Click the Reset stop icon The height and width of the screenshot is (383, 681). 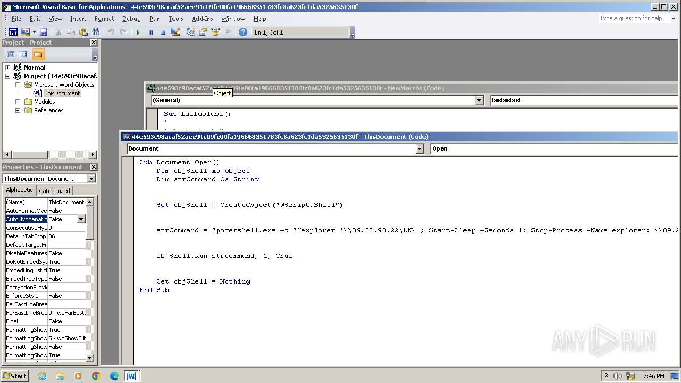click(163, 32)
